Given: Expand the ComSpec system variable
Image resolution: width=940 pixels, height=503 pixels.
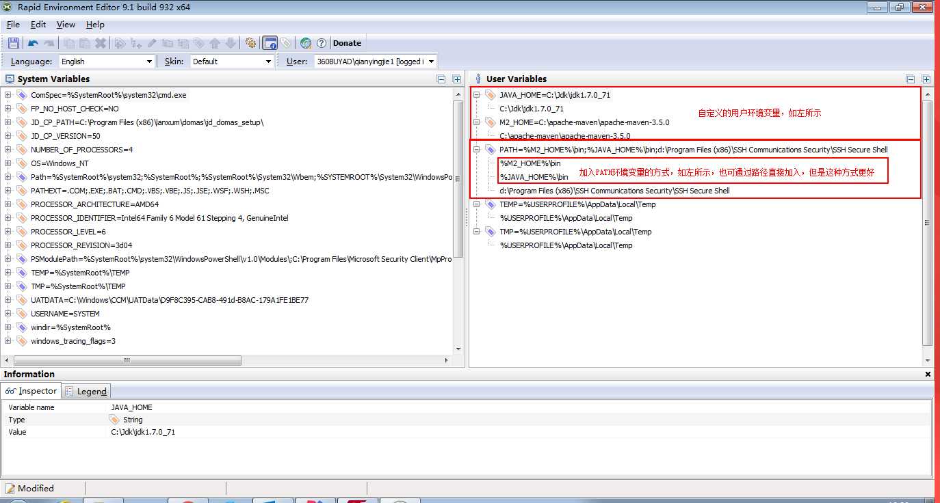Looking at the screenshot, I should (8, 95).
